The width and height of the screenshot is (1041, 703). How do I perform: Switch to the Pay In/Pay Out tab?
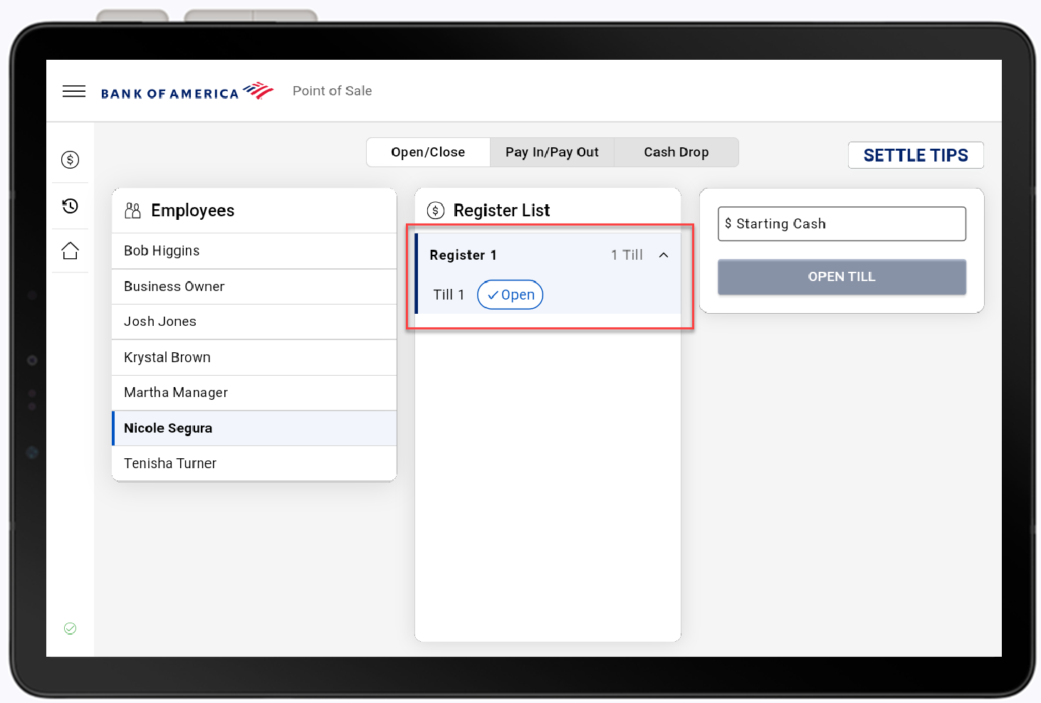click(552, 152)
